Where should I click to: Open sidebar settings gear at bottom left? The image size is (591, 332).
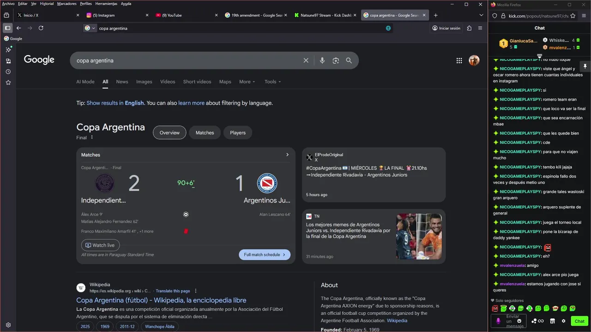8,325
